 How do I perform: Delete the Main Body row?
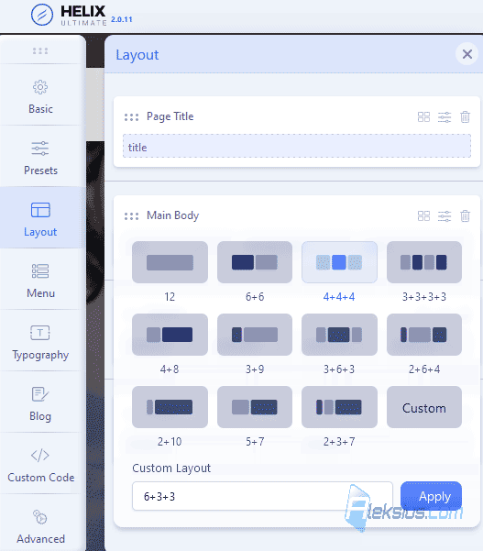coord(465,215)
